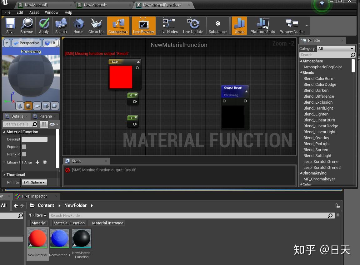This screenshot has height=265, width=360.
Task: Collapse the Blends section in the Palette
Action: click(x=301, y=72)
